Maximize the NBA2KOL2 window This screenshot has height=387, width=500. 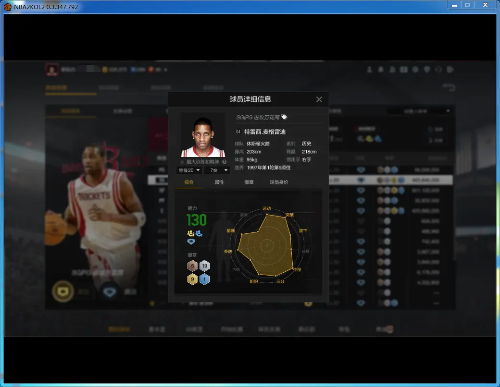tap(467, 5)
